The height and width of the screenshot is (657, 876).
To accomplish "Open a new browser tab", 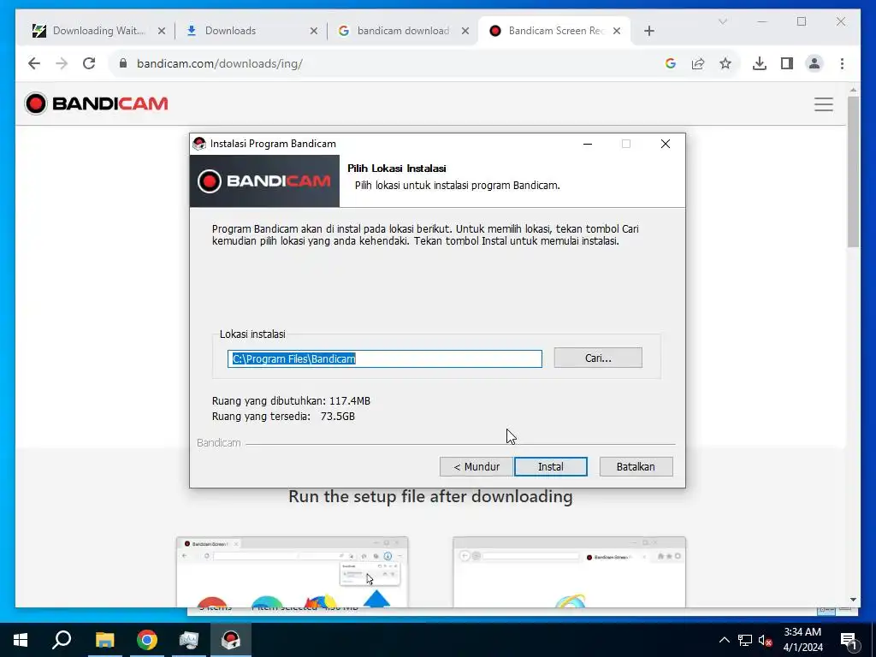I will pyautogui.click(x=648, y=32).
